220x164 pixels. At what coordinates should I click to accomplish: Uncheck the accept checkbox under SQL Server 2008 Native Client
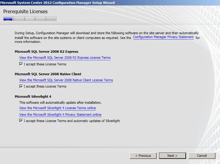point(21,86)
